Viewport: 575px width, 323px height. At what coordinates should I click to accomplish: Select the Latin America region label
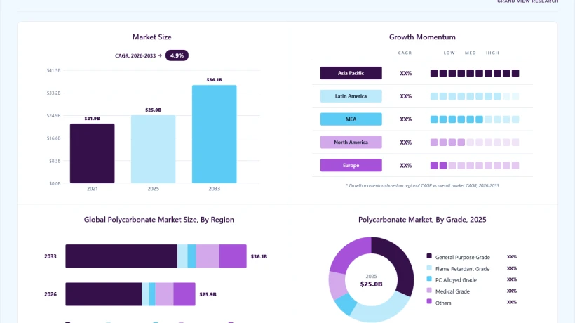[x=351, y=96]
